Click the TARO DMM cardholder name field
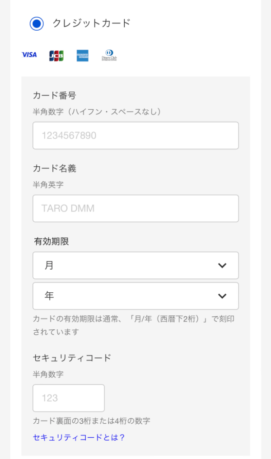This screenshot has width=271, height=459. click(135, 208)
